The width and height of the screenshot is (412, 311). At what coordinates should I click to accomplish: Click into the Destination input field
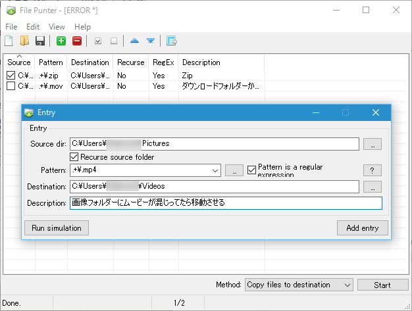pos(215,187)
